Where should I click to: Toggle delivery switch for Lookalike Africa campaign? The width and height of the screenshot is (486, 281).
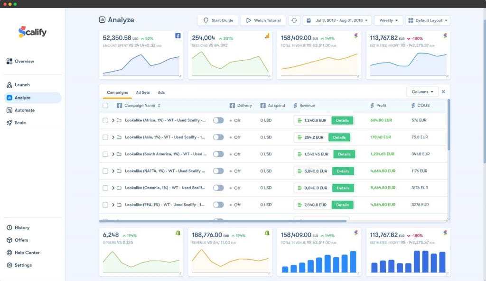218,120
